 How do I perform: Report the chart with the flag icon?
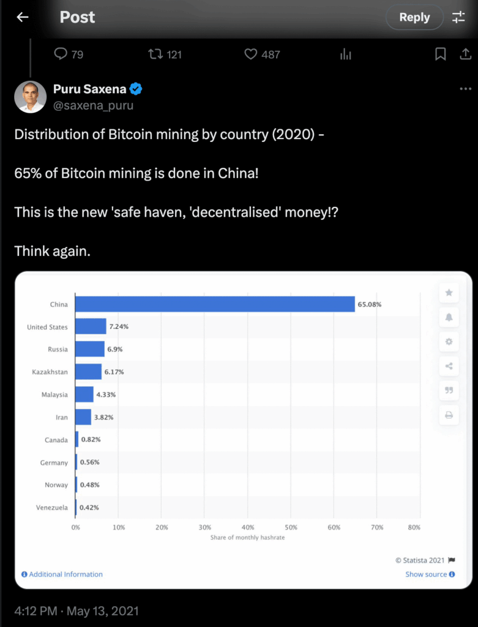453,560
